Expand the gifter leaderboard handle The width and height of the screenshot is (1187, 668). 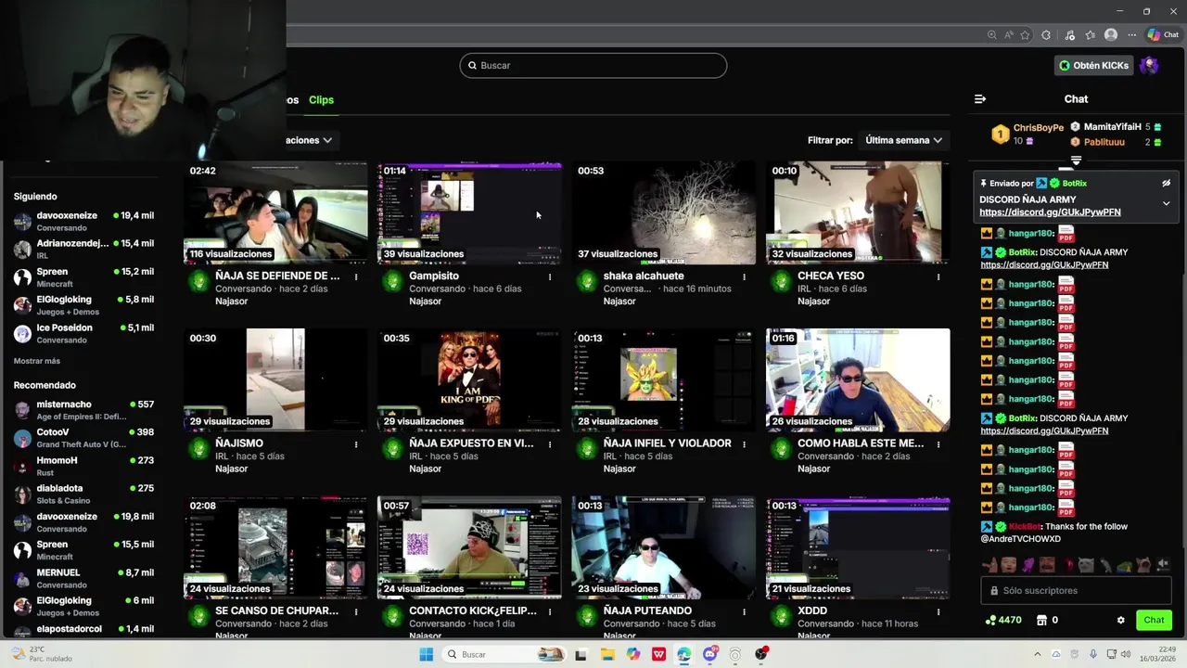click(1077, 161)
